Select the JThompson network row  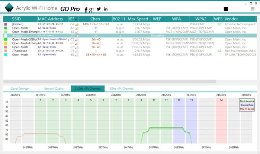(x=130, y=51)
